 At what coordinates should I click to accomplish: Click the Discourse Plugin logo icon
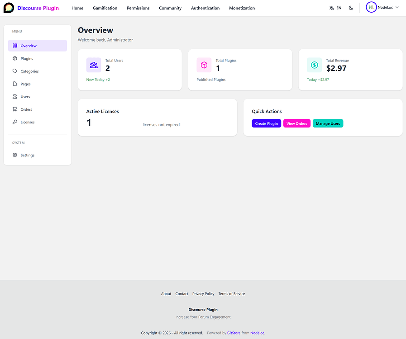coord(9,8)
